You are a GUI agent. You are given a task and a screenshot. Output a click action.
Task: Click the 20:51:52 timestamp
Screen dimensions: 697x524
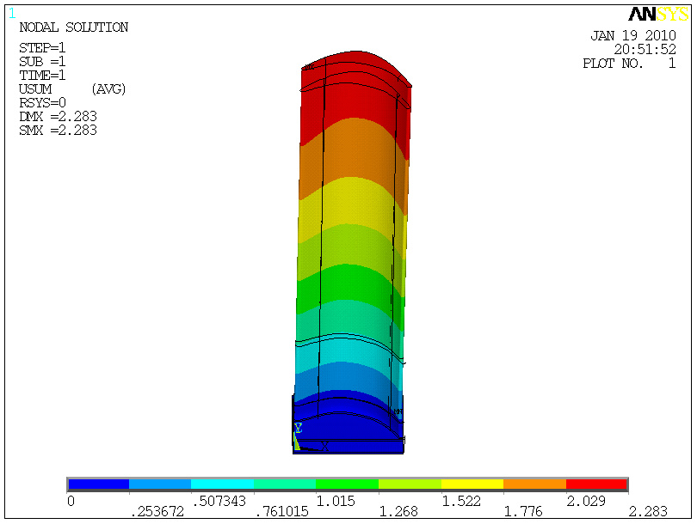(x=645, y=49)
